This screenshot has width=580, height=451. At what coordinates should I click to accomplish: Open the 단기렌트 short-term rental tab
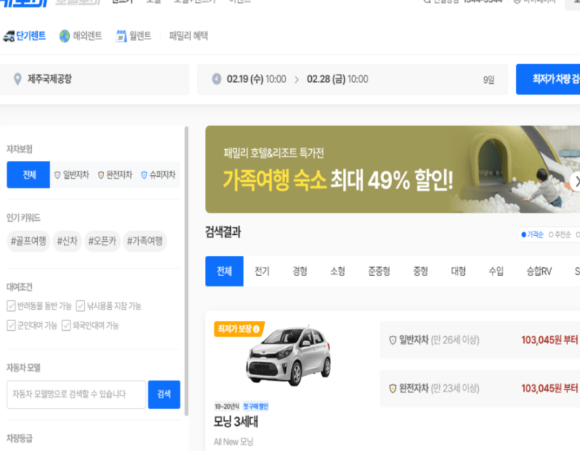click(x=25, y=36)
